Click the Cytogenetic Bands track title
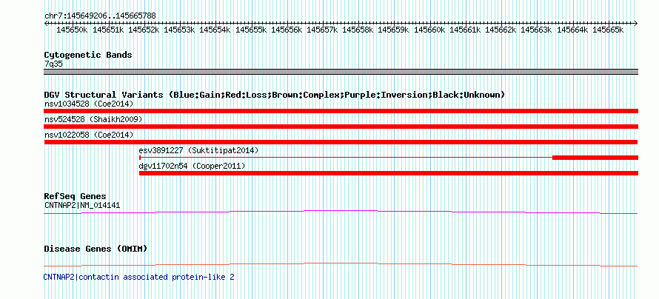 tap(88, 55)
